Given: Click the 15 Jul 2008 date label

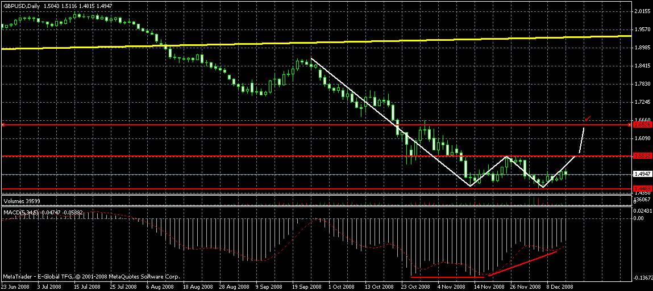Looking at the screenshot, I should point(88,287).
